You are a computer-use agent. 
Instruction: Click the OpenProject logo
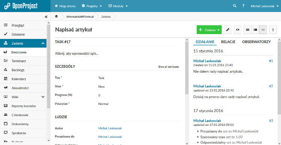point(21,6)
